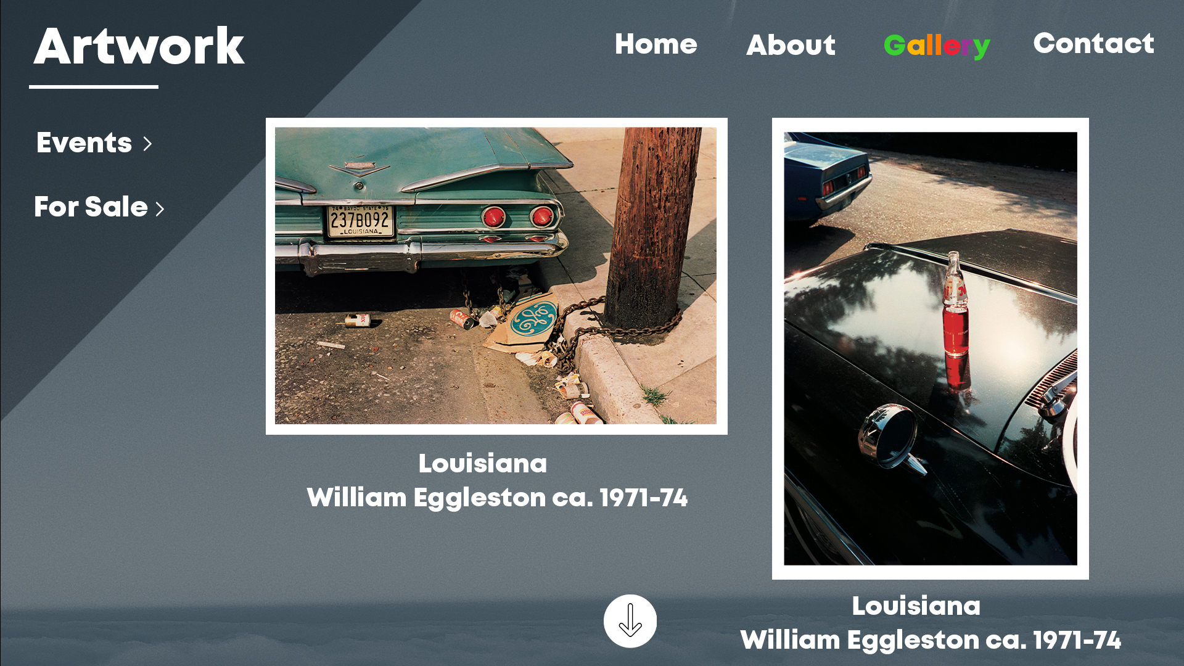Open the black car with red bottle photo

tap(930, 348)
